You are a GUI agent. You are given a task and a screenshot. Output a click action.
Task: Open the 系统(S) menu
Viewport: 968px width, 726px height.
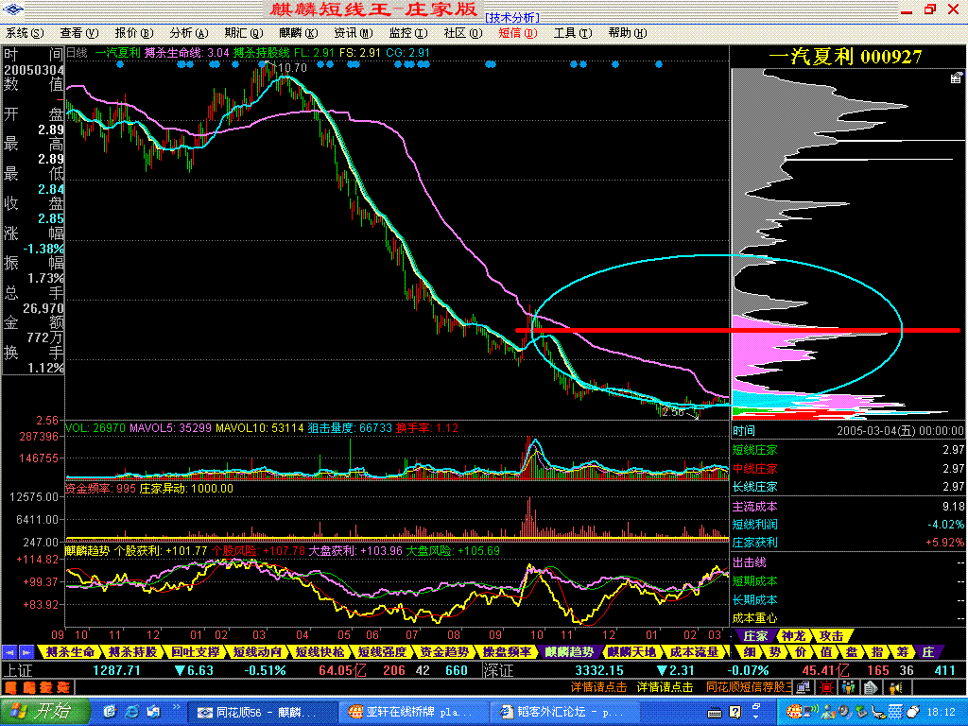(25, 33)
